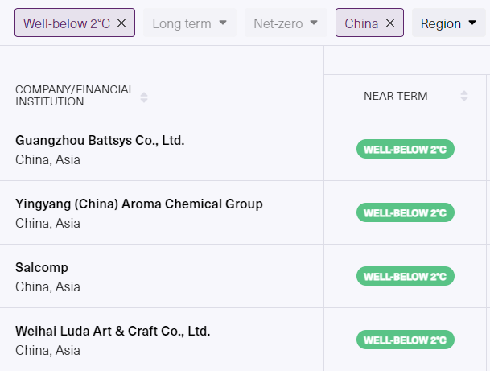The height and width of the screenshot is (371, 490).
Task: Open Guangzhou Battsys Co., Ltd. entry
Action: tap(100, 141)
